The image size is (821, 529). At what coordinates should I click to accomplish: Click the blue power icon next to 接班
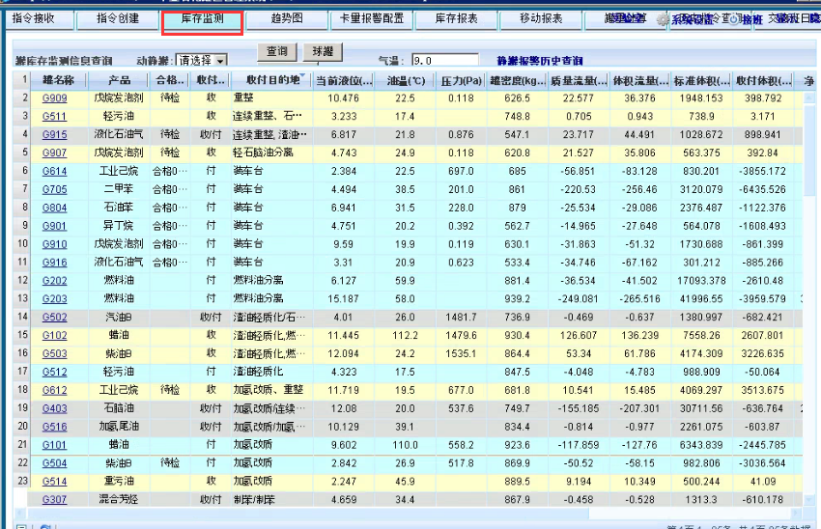click(734, 20)
